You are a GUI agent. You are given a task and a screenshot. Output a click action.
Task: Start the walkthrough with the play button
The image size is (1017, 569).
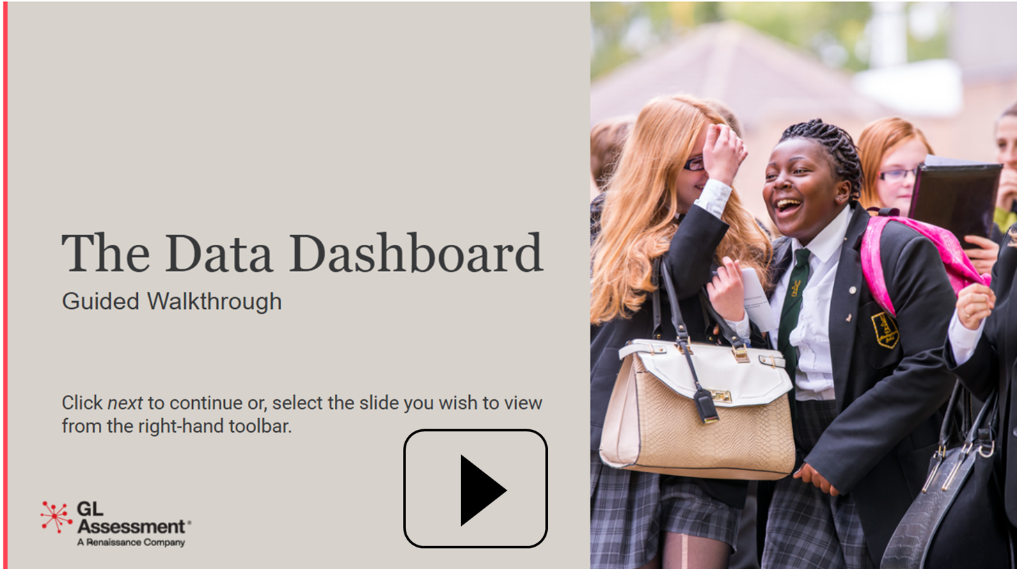[475, 488]
